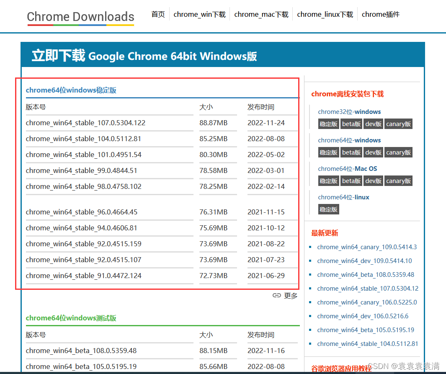
Task: Click the chrome64位windows稳定版 heading link
Action: coord(71,90)
